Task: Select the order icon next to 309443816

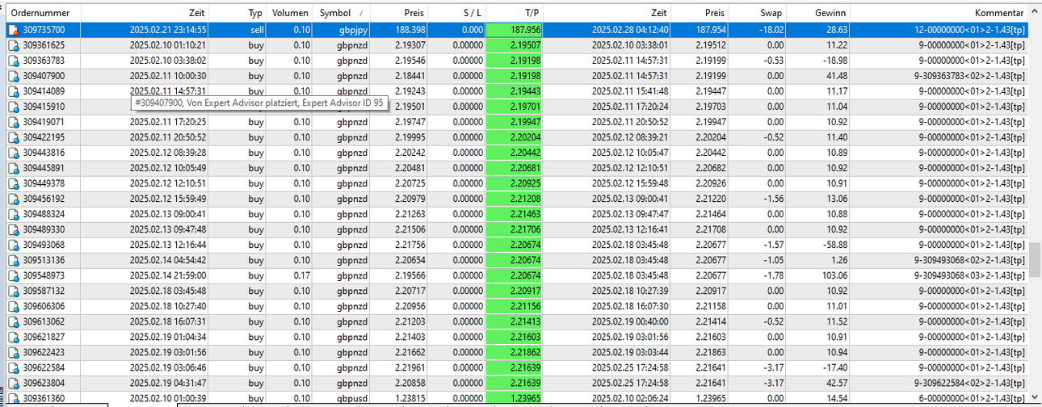Action: (x=14, y=153)
